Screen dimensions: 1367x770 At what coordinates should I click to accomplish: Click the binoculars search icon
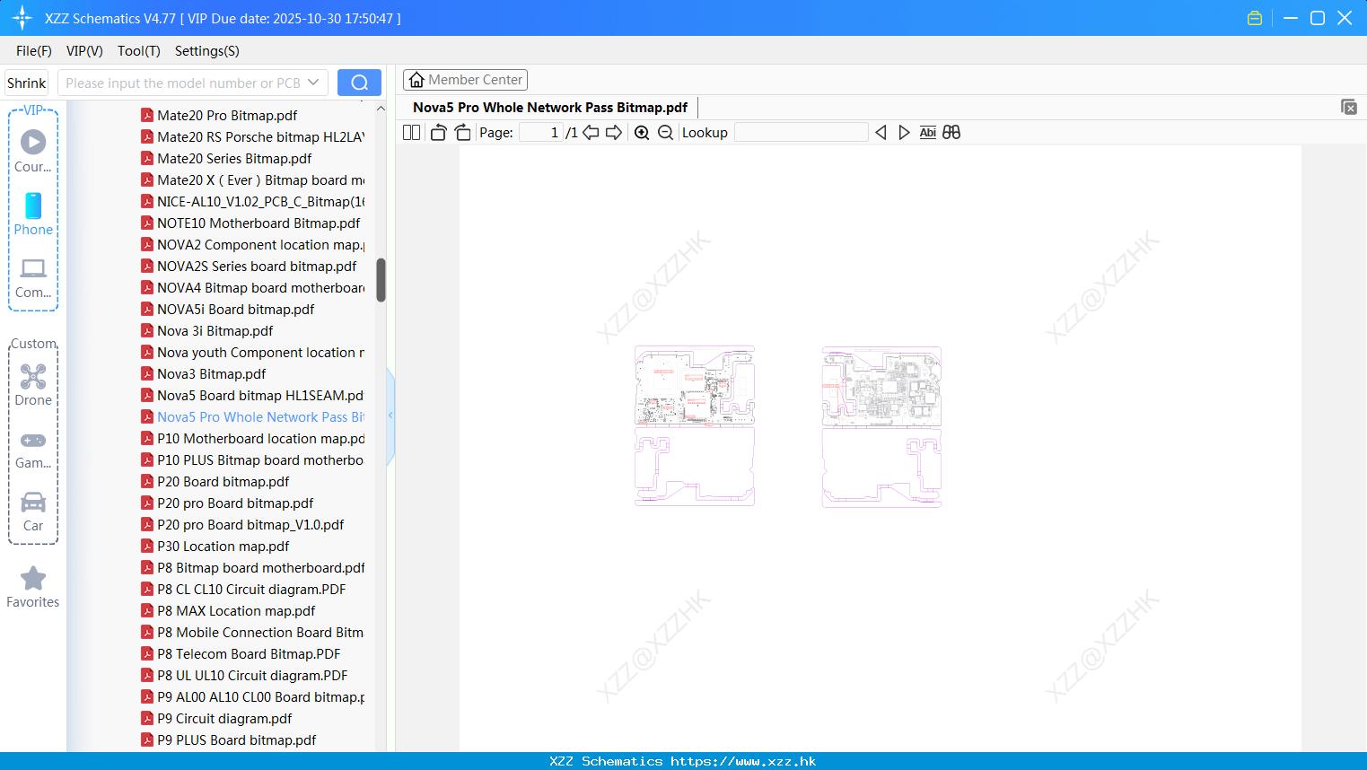pos(951,132)
